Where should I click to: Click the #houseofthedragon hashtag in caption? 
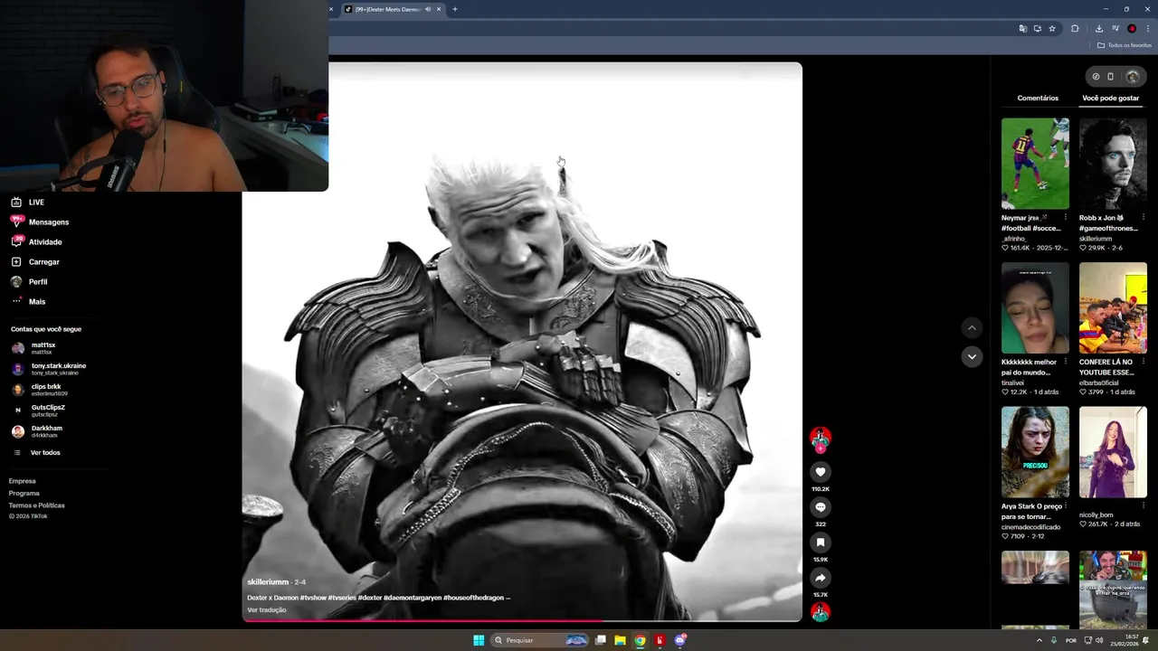point(473,598)
